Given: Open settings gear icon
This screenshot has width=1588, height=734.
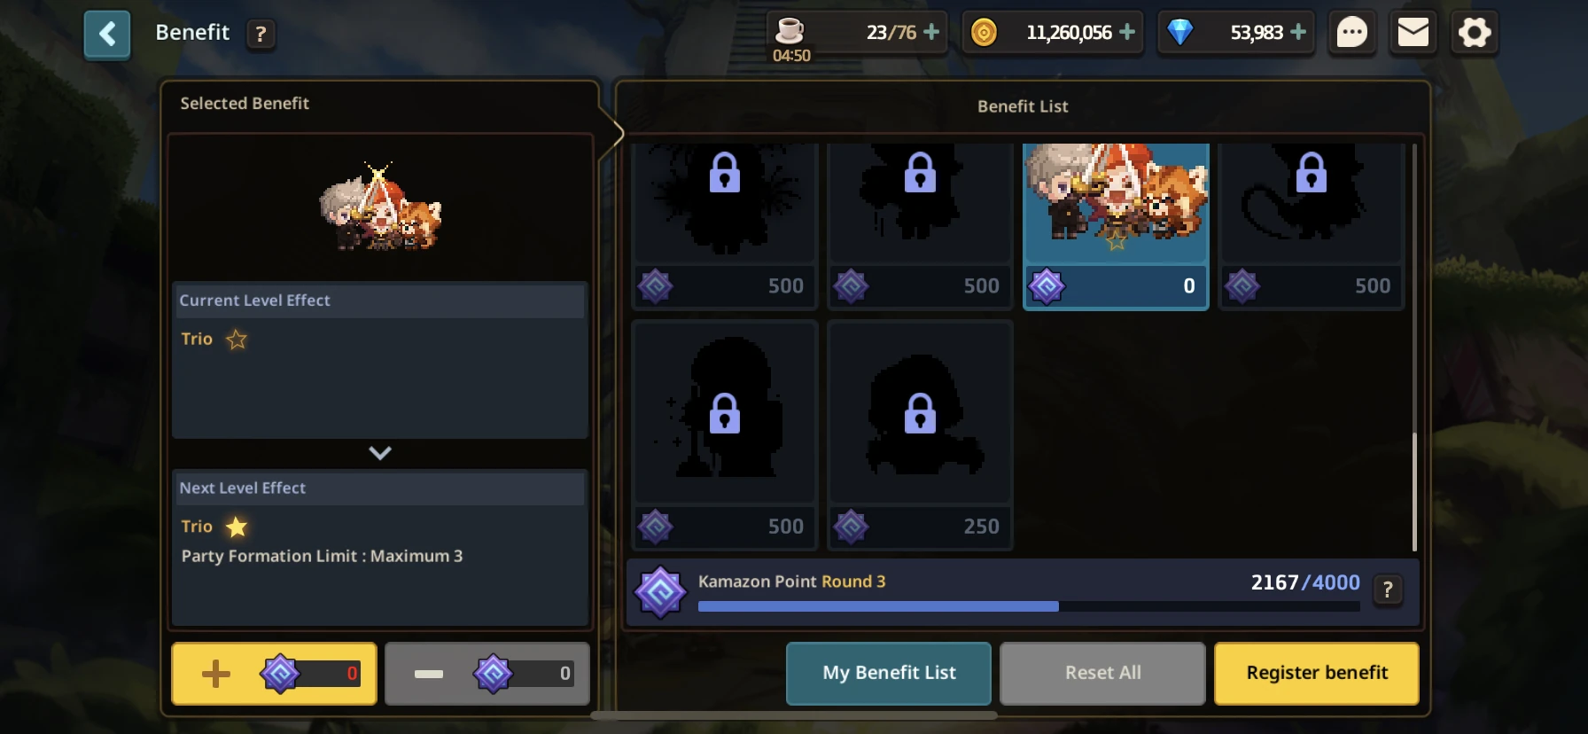Looking at the screenshot, I should tap(1475, 34).
